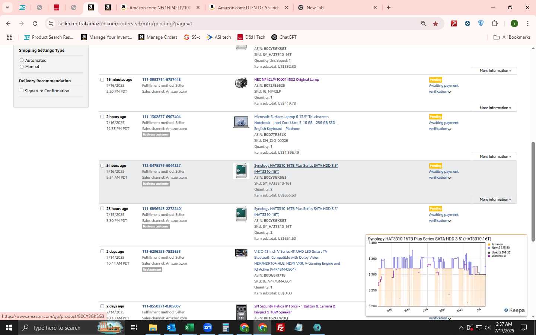Toggle the Used $299.30 series in Keepa legend
Viewport: 536px width, 335px height.
(x=499, y=252)
